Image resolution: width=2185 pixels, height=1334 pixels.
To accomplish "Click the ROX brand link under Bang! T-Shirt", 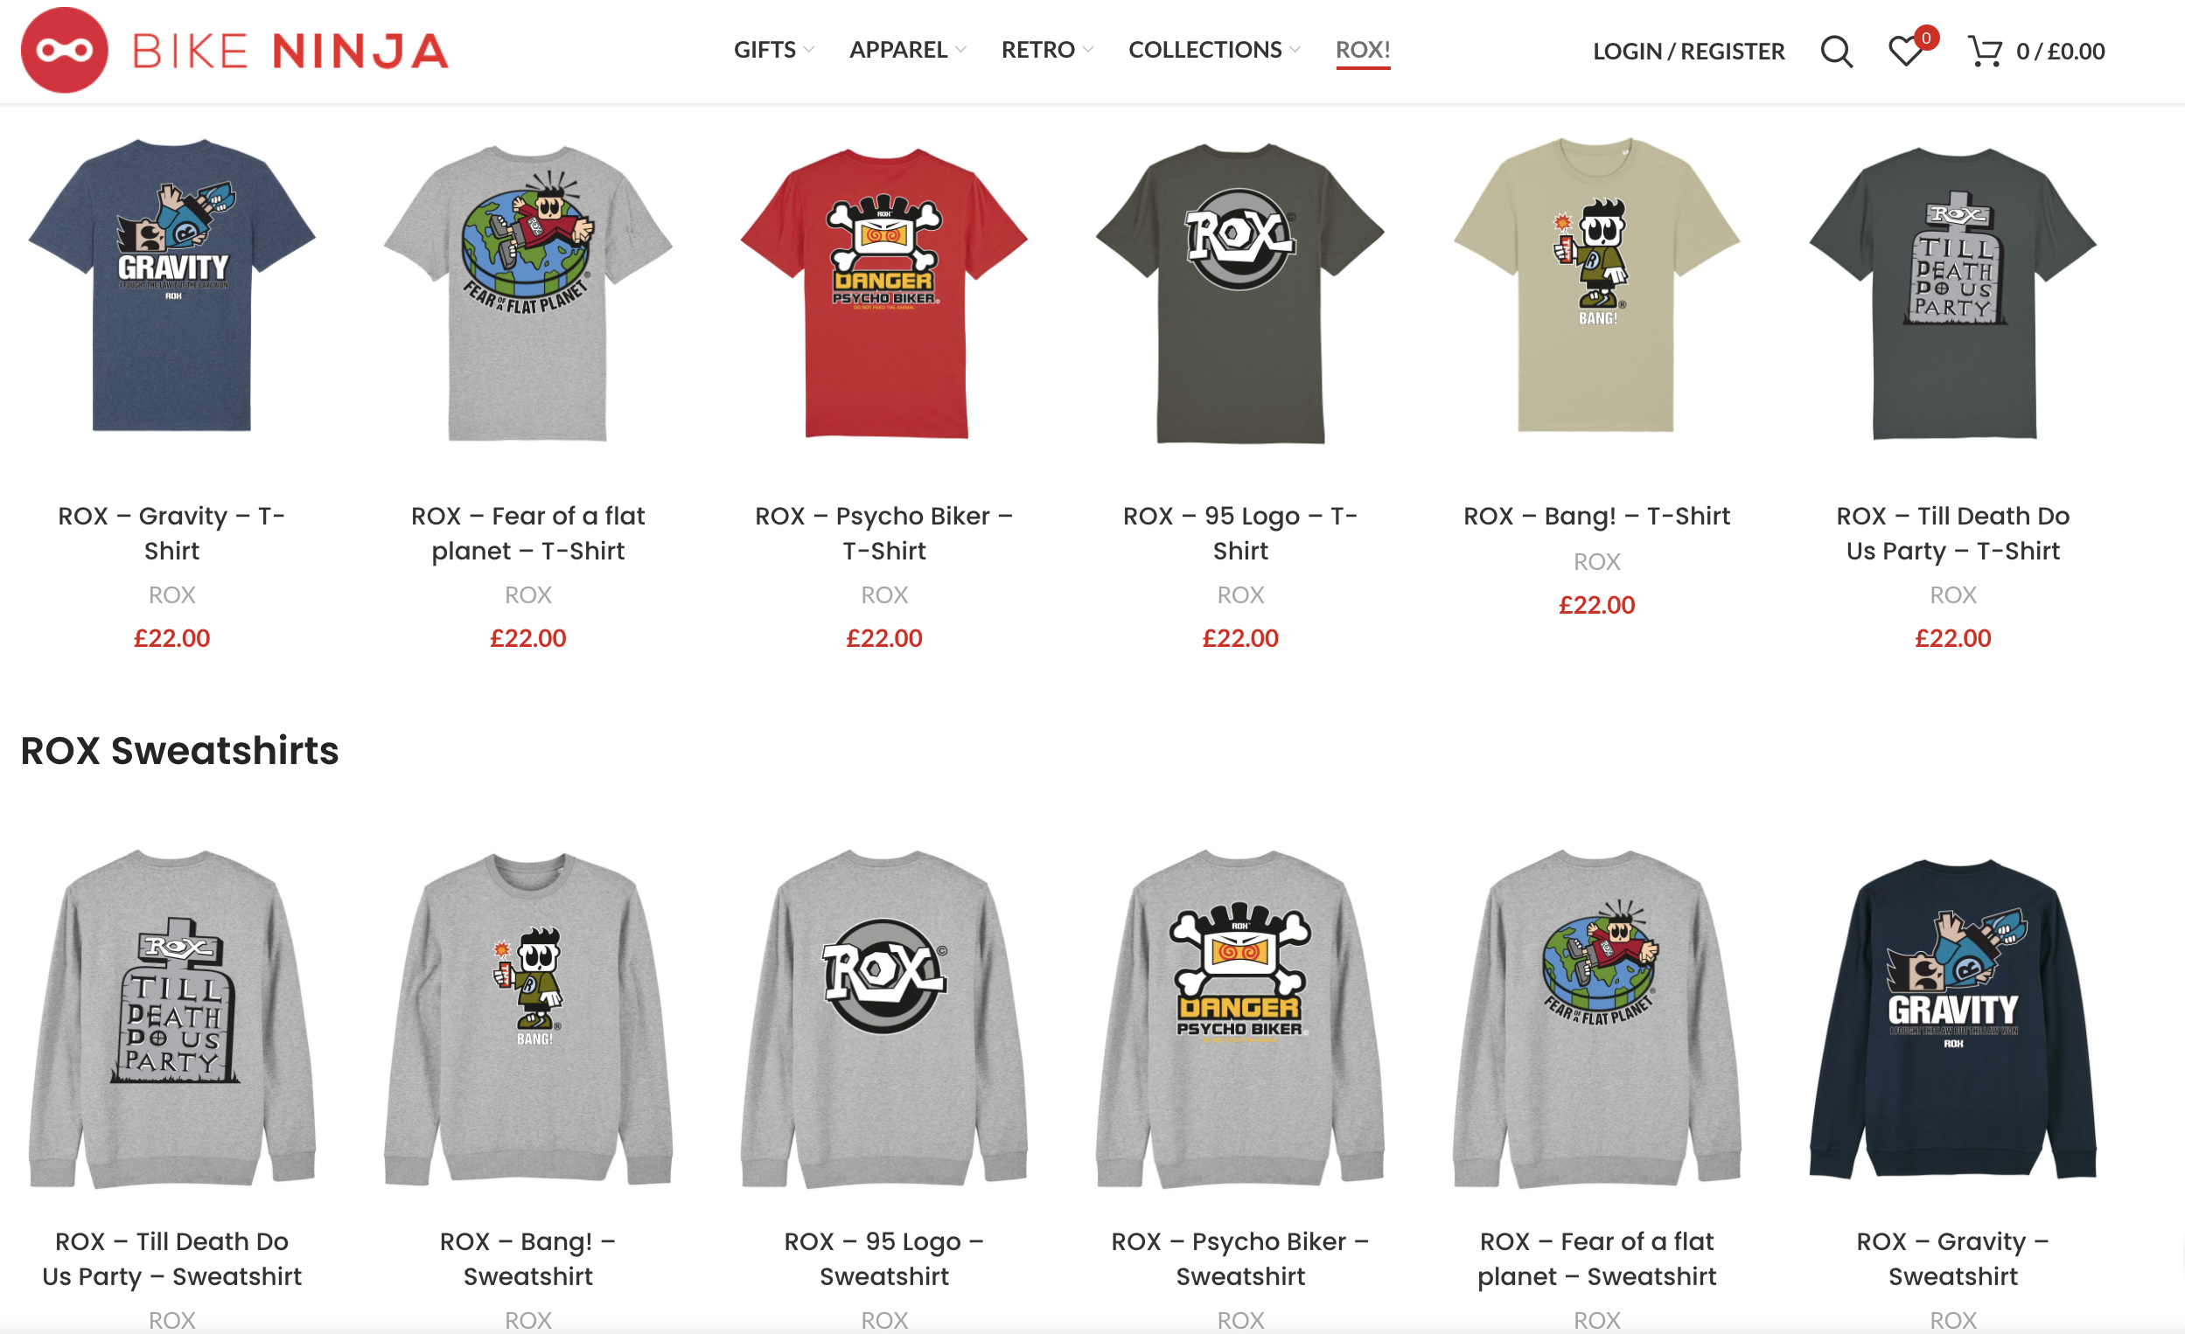I will tap(1596, 561).
